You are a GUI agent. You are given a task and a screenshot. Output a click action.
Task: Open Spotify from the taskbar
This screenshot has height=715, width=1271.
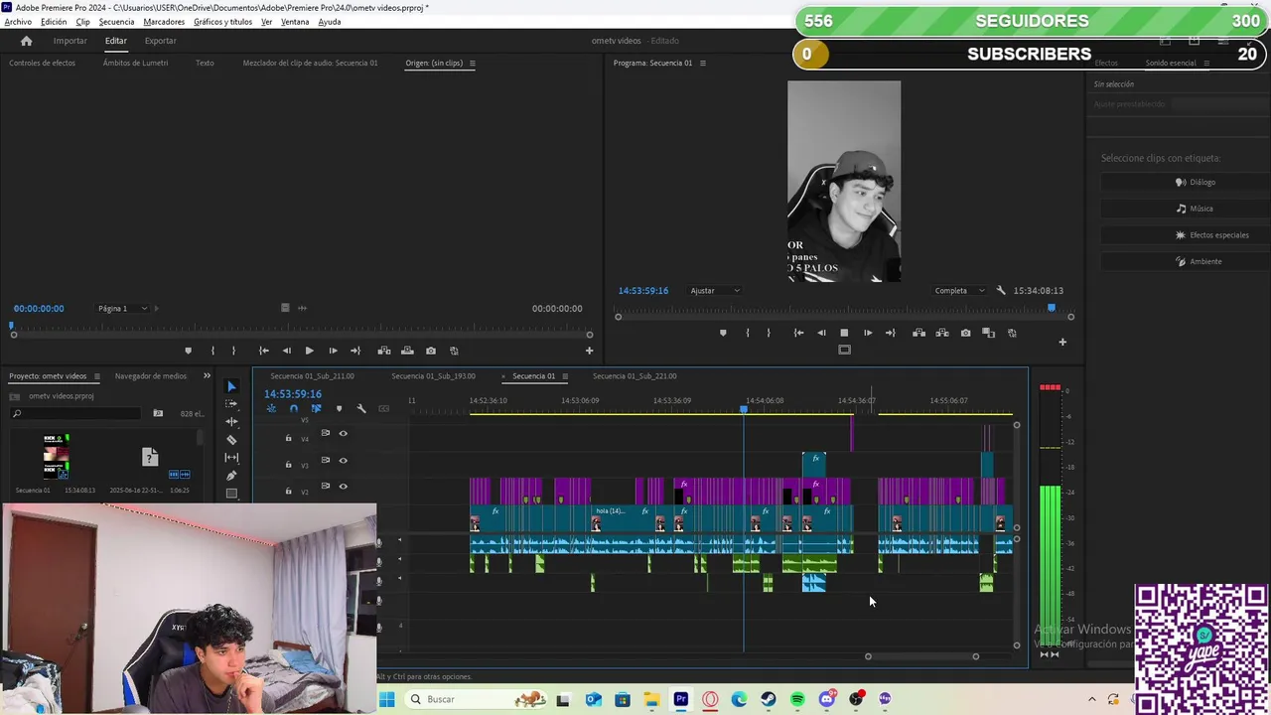coord(797,700)
